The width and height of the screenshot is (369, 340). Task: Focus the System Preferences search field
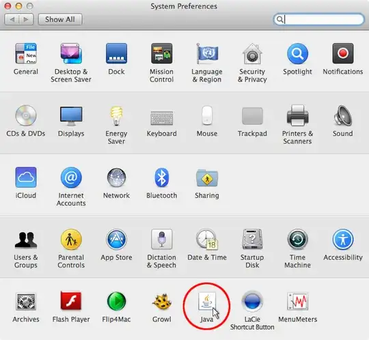pyautogui.click(x=319, y=19)
